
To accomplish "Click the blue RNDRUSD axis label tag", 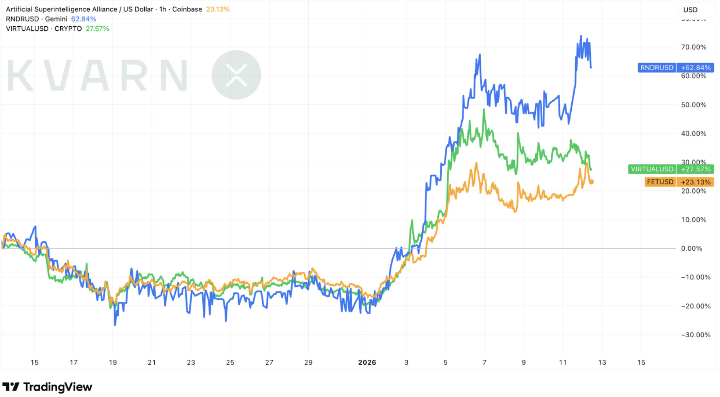I will (x=657, y=68).
